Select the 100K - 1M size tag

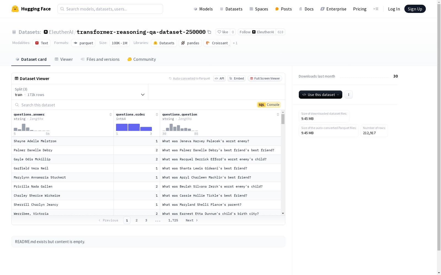click(x=120, y=43)
